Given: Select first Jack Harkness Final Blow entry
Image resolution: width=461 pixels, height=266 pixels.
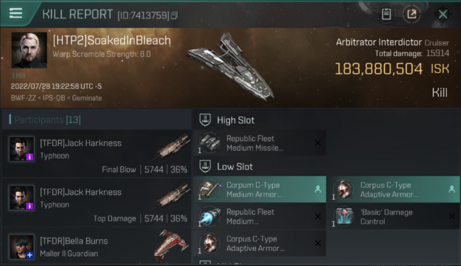Looking at the screenshot, I should pyautogui.click(x=96, y=154).
